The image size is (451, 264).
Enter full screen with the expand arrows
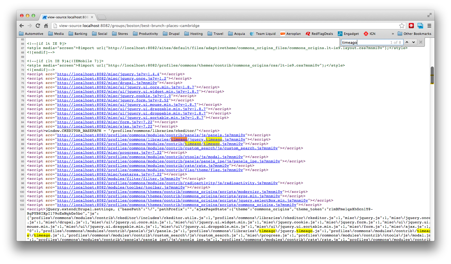pyautogui.click(x=430, y=15)
